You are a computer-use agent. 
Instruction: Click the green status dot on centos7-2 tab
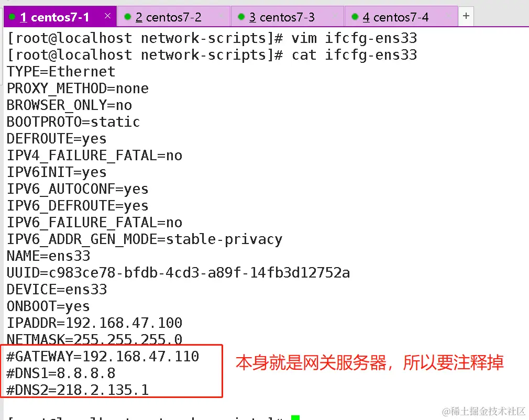pyautogui.click(x=127, y=17)
